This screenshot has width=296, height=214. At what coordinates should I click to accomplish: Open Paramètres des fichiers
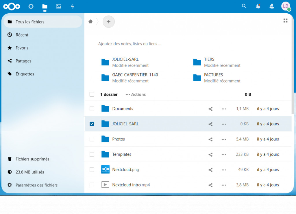[36, 185]
